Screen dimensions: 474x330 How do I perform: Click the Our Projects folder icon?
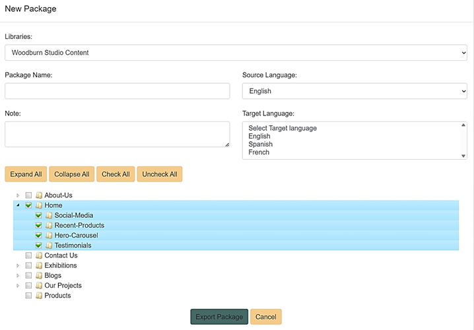click(39, 286)
